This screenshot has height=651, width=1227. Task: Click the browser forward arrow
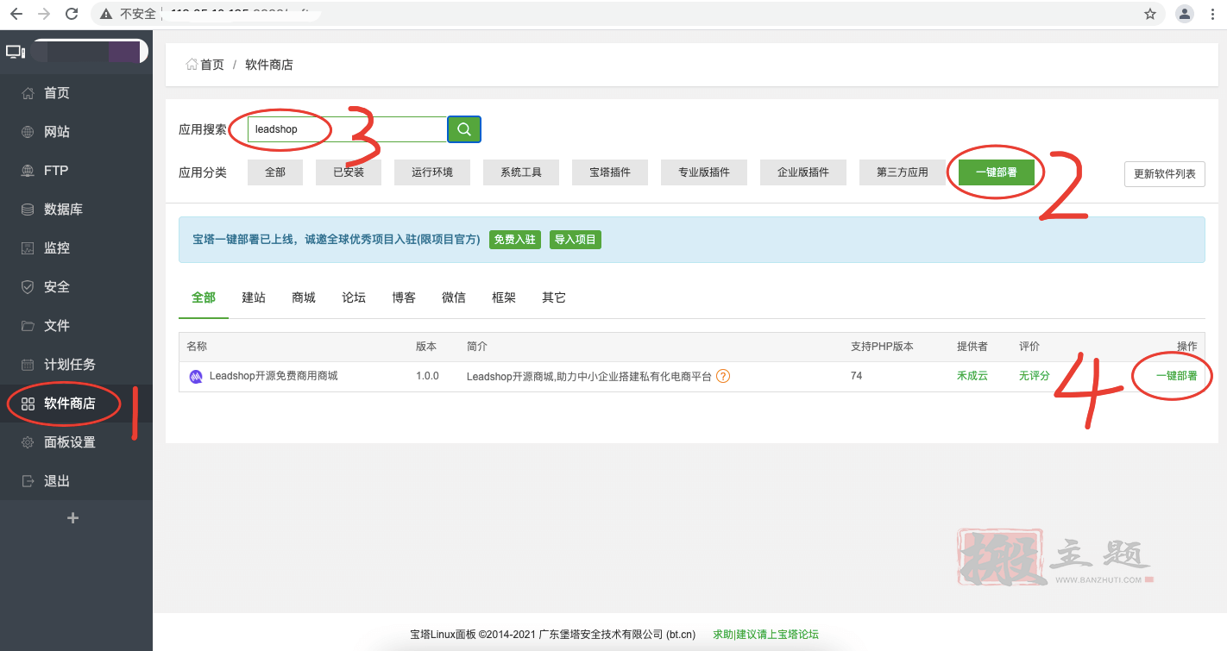point(44,14)
